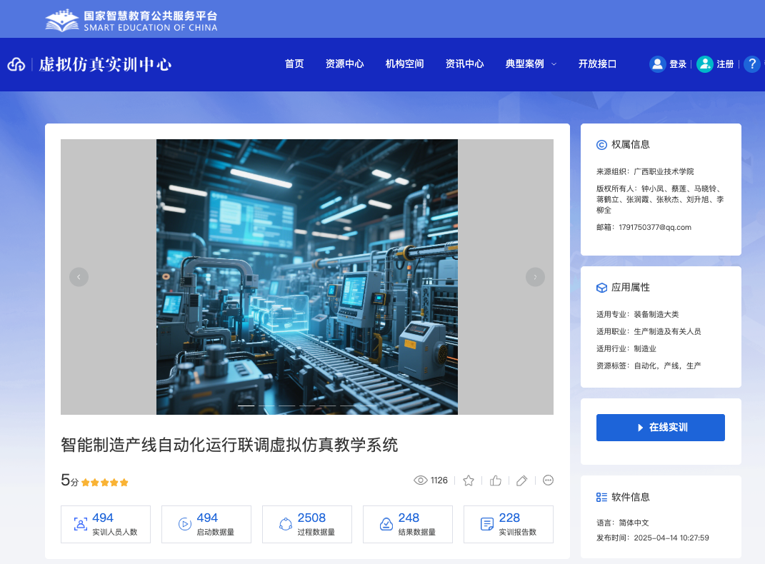
Task: Click the login user avatar icon
Action: [657, 64]
